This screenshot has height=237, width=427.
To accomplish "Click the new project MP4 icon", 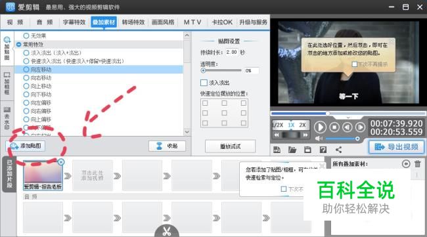I will (x=277, y=150).
